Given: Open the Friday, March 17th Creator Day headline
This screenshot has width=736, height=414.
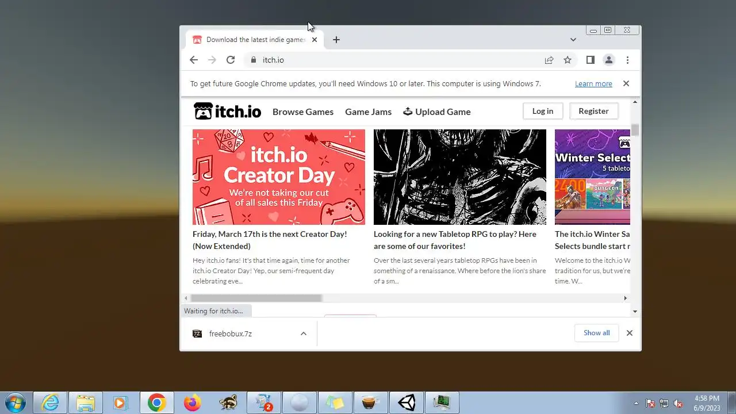Looking at the screenshot, I should point(270,240).
